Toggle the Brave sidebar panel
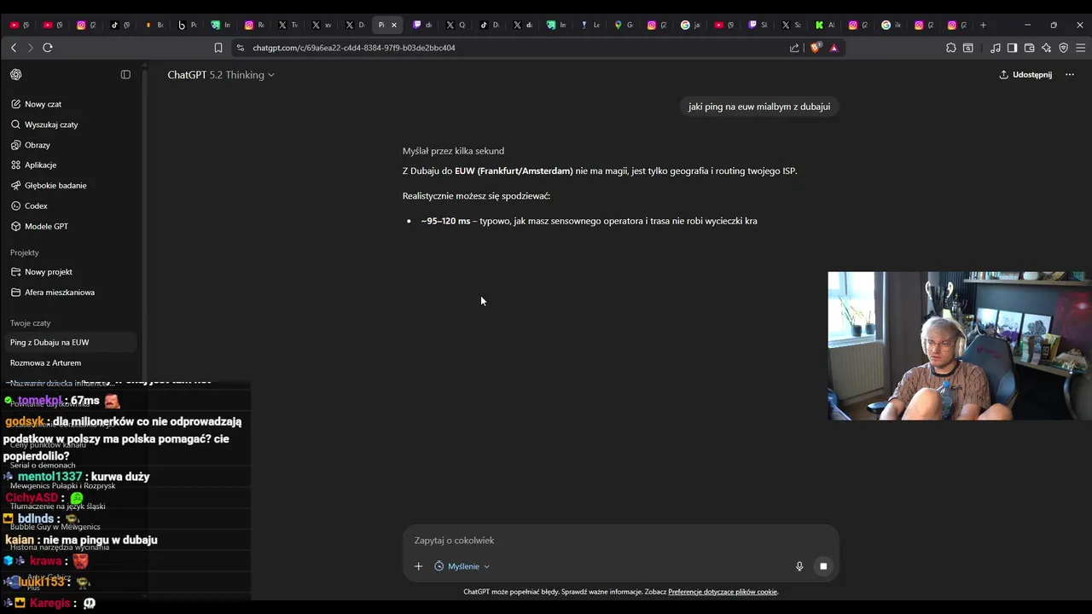The image size is (1092, 614). [1012, 48]
